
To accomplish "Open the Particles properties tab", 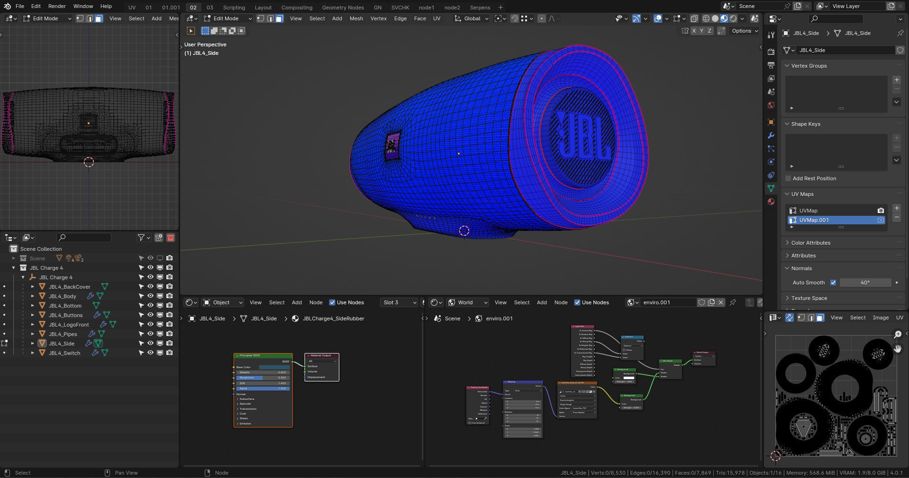I will point(771,149).
